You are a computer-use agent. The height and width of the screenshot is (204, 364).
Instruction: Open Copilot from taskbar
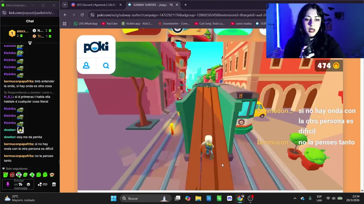[x=188, y=198]
